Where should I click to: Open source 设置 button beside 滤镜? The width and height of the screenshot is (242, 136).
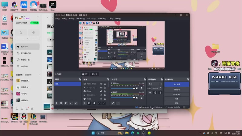[x=85, y=74]
